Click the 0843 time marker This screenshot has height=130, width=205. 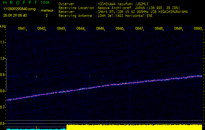coord(61,29)
